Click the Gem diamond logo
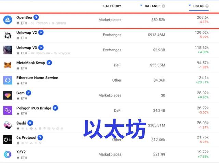The height and width of the screenshot is (163, 219). (8, 95)
